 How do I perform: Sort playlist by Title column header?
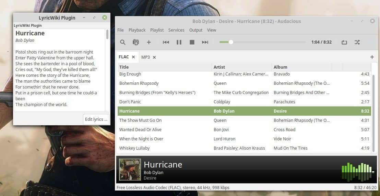165,67
